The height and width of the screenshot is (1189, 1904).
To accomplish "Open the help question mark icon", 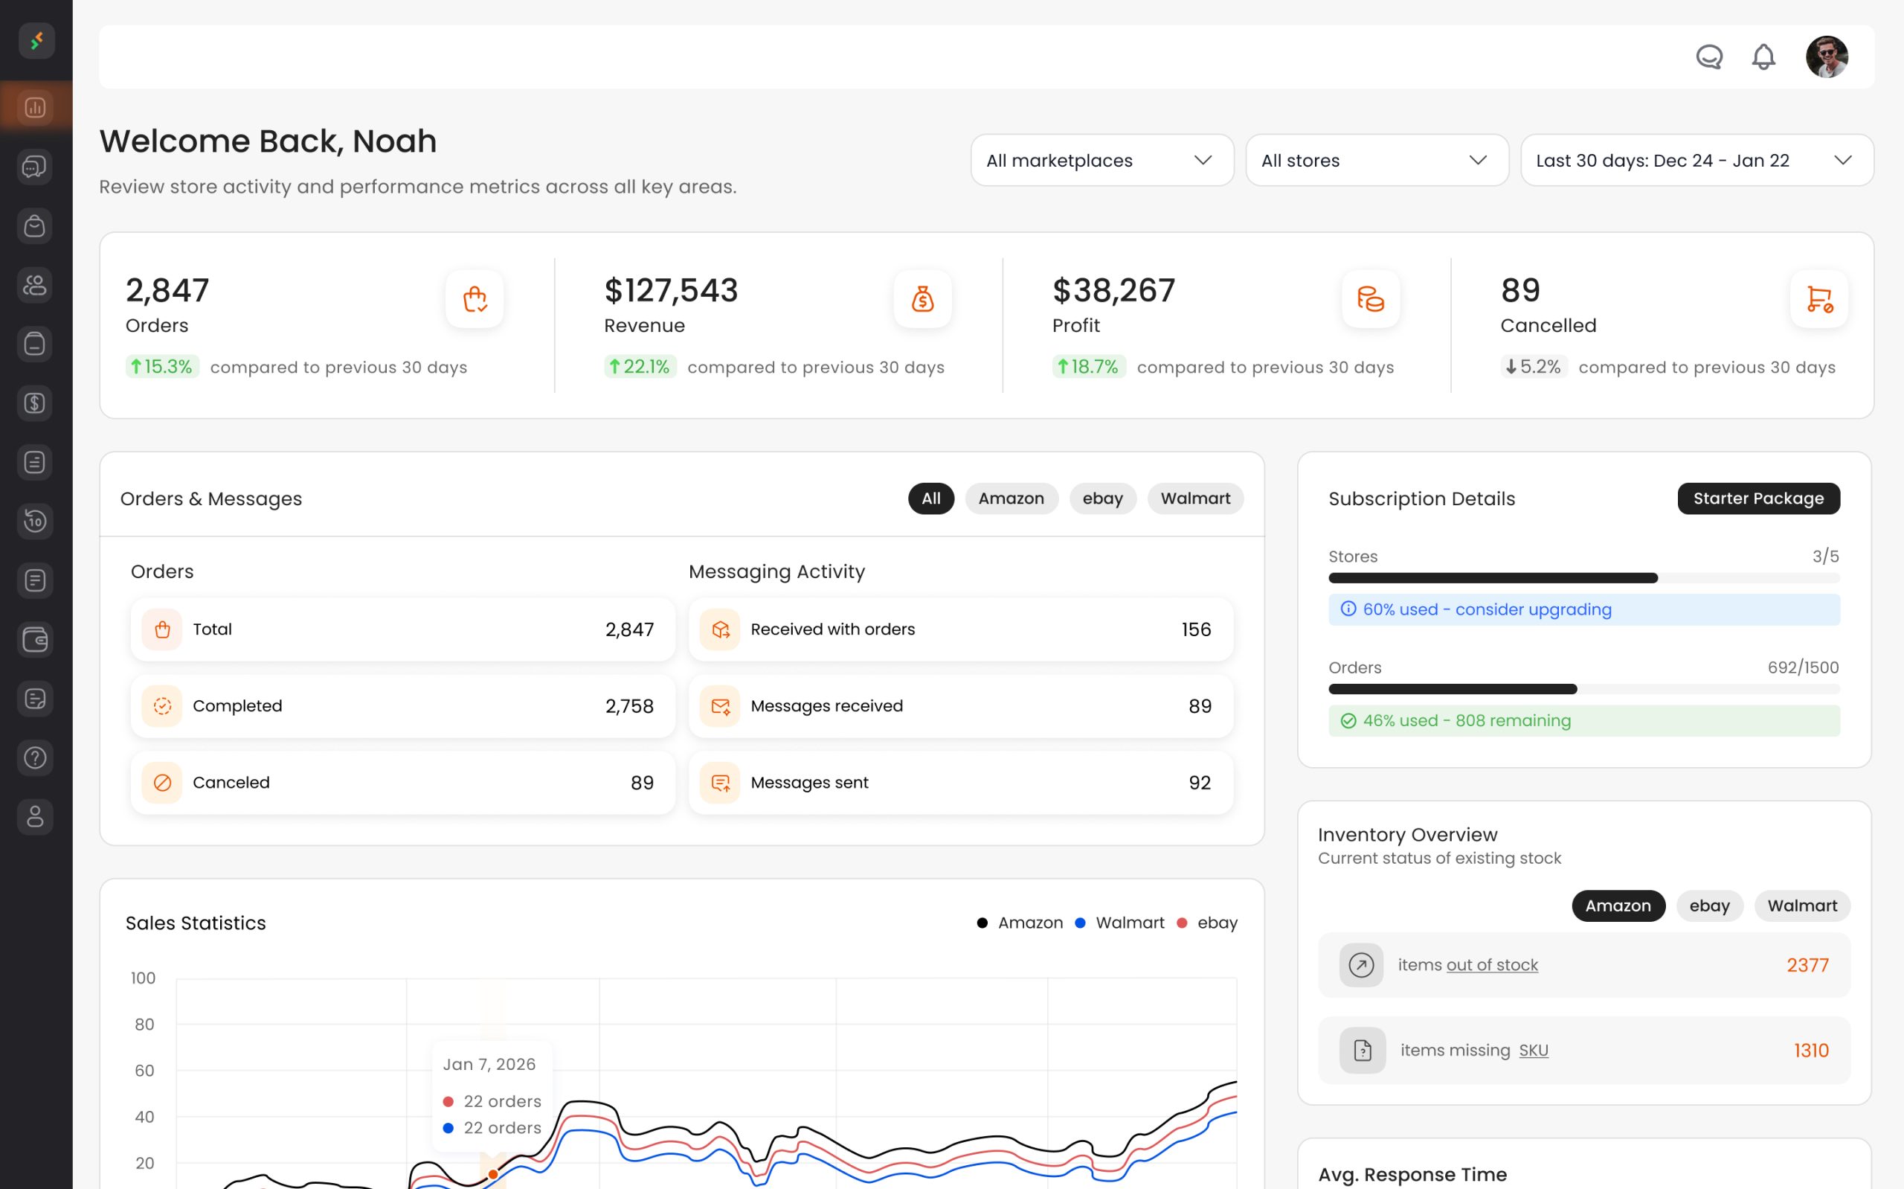I will coord(34,757).
